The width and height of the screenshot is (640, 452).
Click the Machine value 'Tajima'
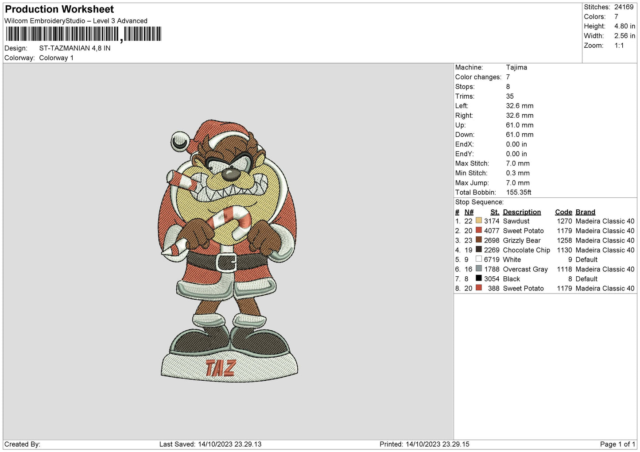click(516, 67)
